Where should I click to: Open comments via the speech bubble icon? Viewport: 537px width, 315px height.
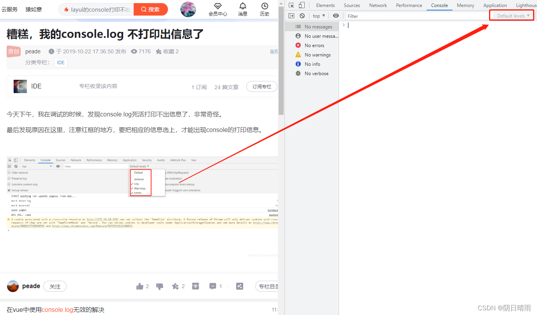click(x=213, y=287)
